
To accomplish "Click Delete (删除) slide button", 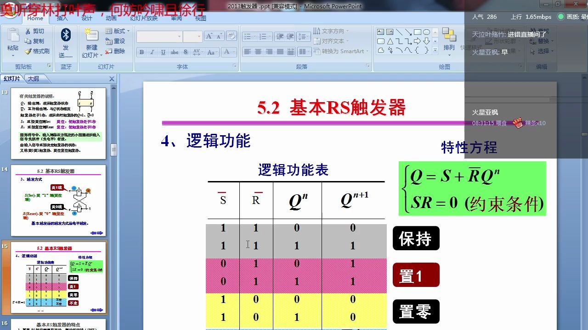I will (115, 51).
